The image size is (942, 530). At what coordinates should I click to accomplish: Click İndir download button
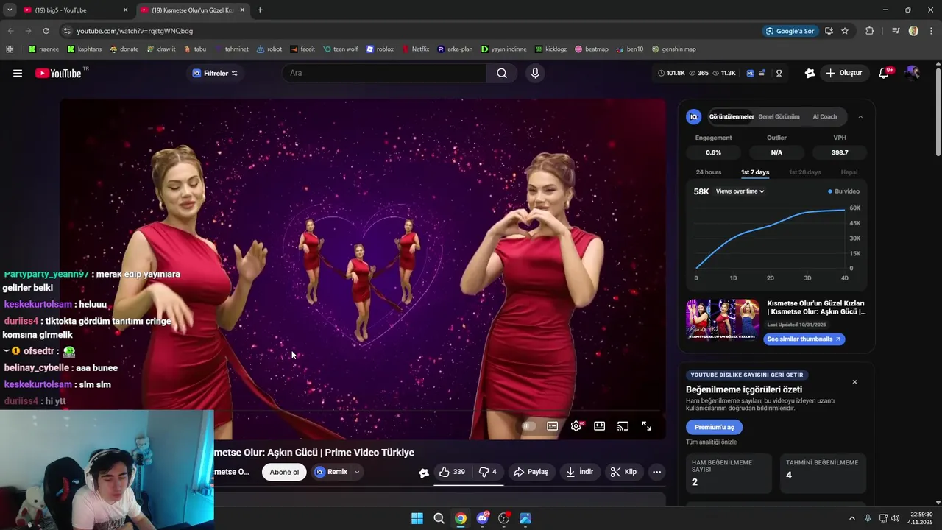[579, 472]
